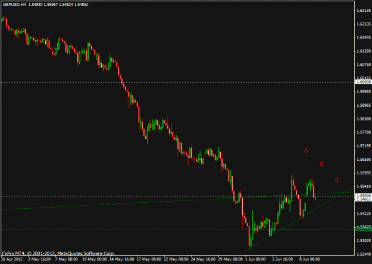Click the 29 May 08:00 time label

[230, 259]
